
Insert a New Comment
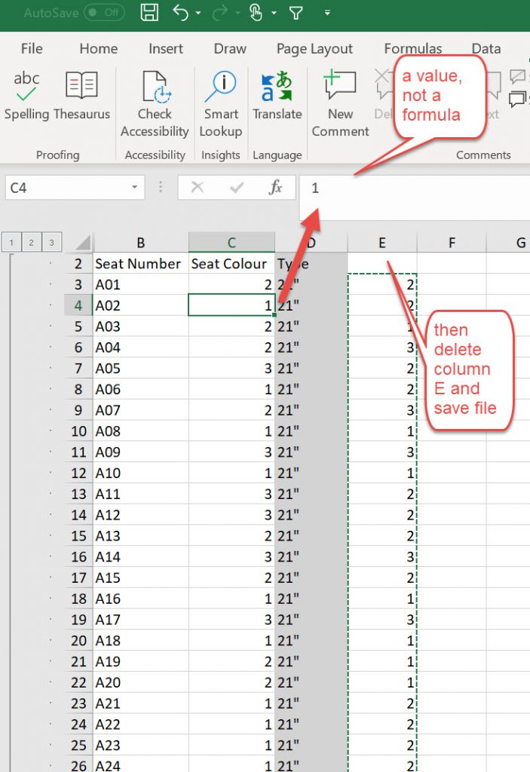[340, 104]
